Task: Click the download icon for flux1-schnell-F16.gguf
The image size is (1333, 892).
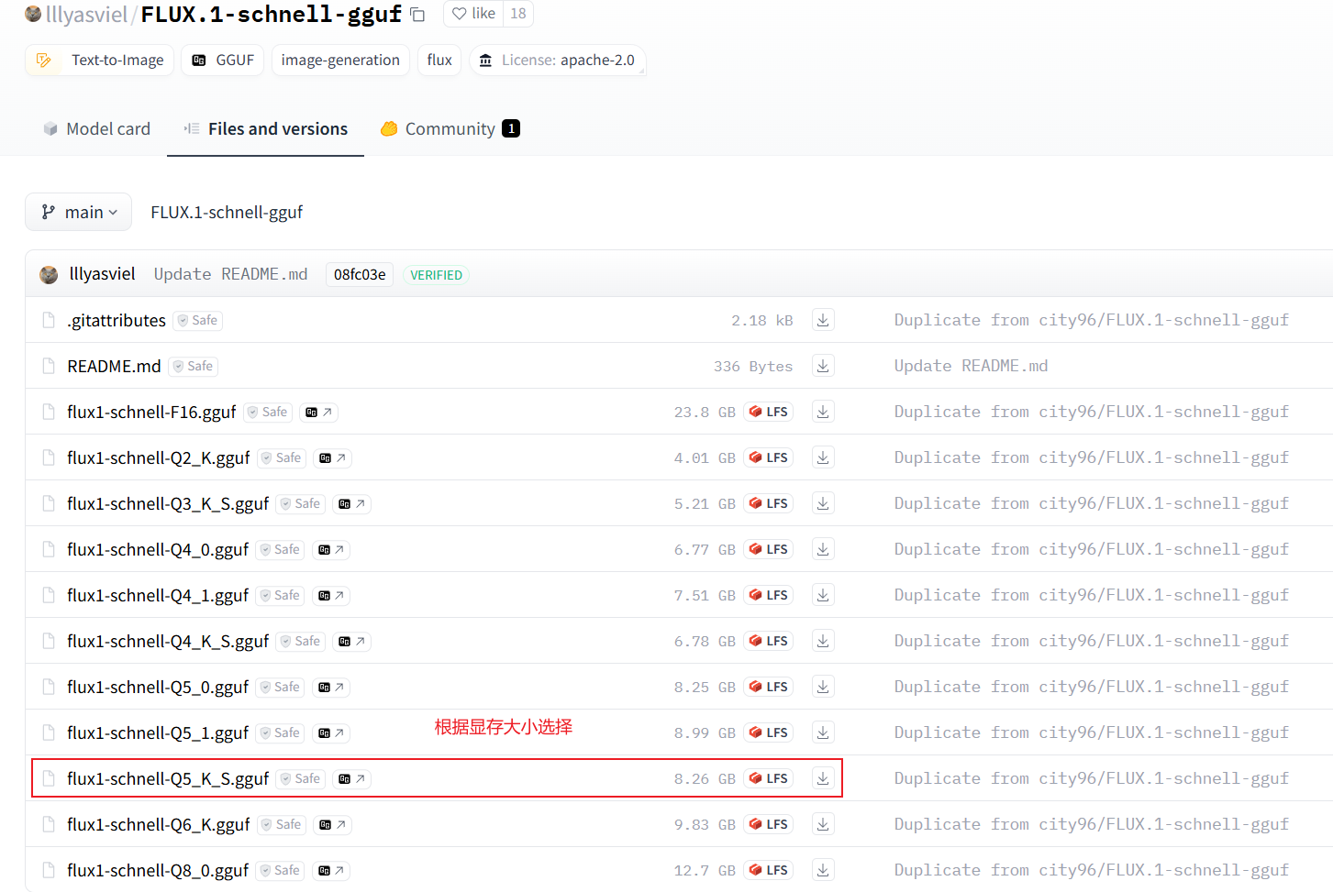Action: click(823, 412)
